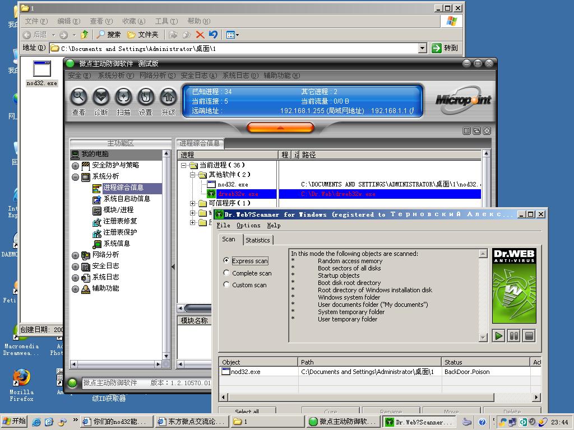Expand 安全防护与策略 tree node
Viewport: 574px width, 430px height.
coord(76,166)
